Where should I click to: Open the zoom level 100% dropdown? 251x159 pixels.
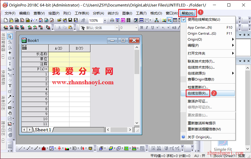tap(105, 20)
